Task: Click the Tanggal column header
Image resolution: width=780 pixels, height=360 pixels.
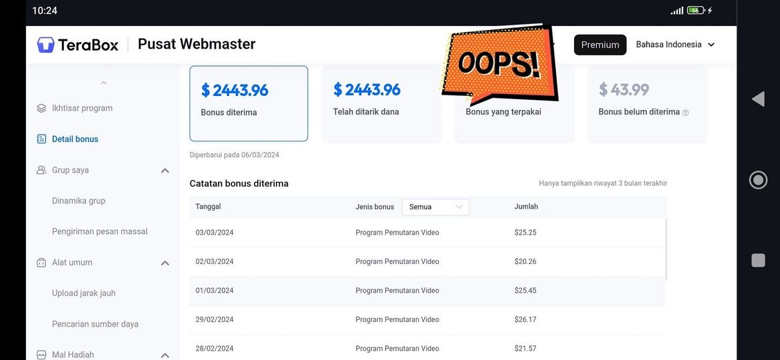Action: 208,207
